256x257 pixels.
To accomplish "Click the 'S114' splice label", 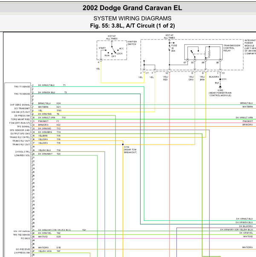I will click(127, 147).
